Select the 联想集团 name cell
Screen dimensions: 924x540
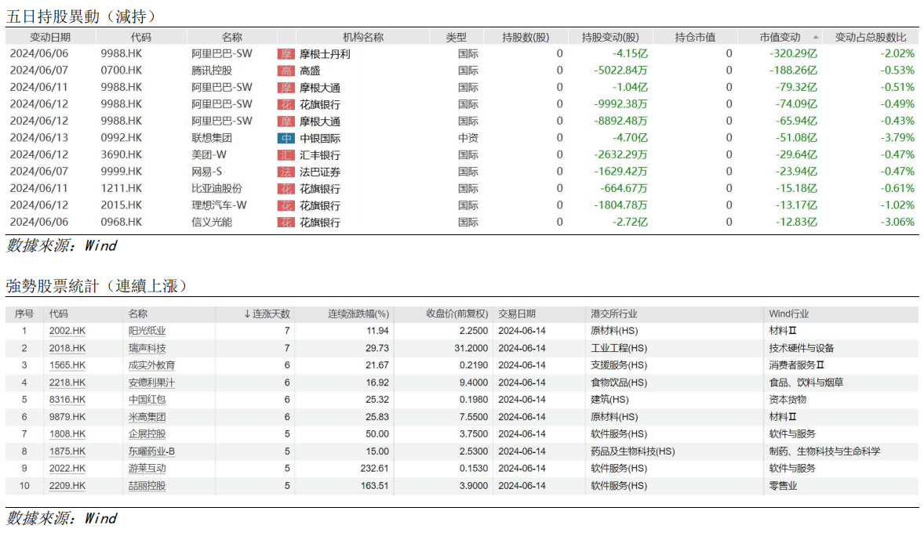pos(212,138)
